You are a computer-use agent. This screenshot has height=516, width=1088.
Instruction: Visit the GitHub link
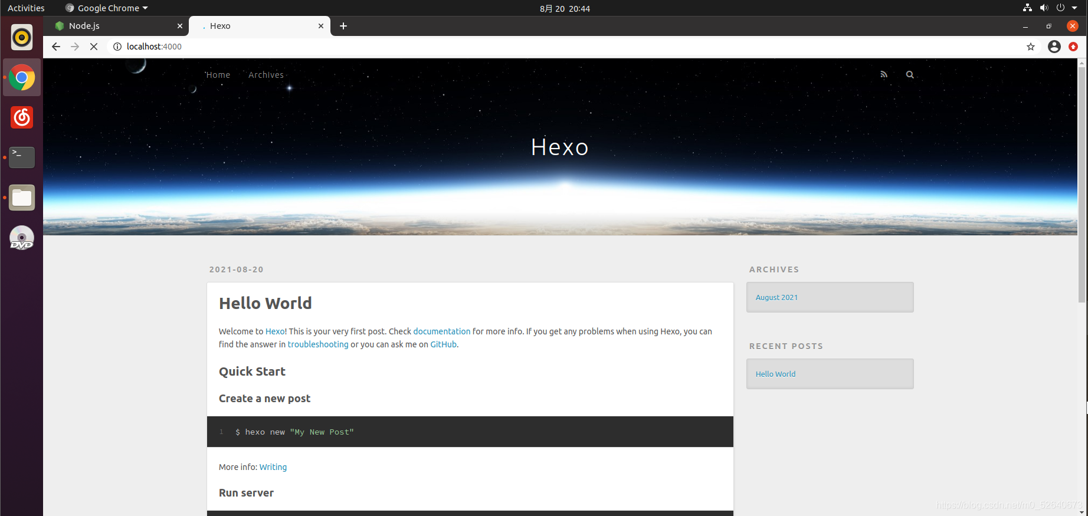point(444,344)
